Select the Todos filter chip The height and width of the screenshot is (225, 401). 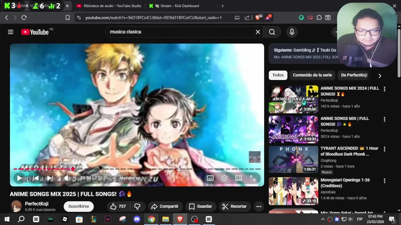coord(278,75)
